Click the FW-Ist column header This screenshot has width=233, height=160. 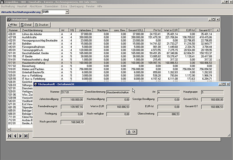coord(153,30)
